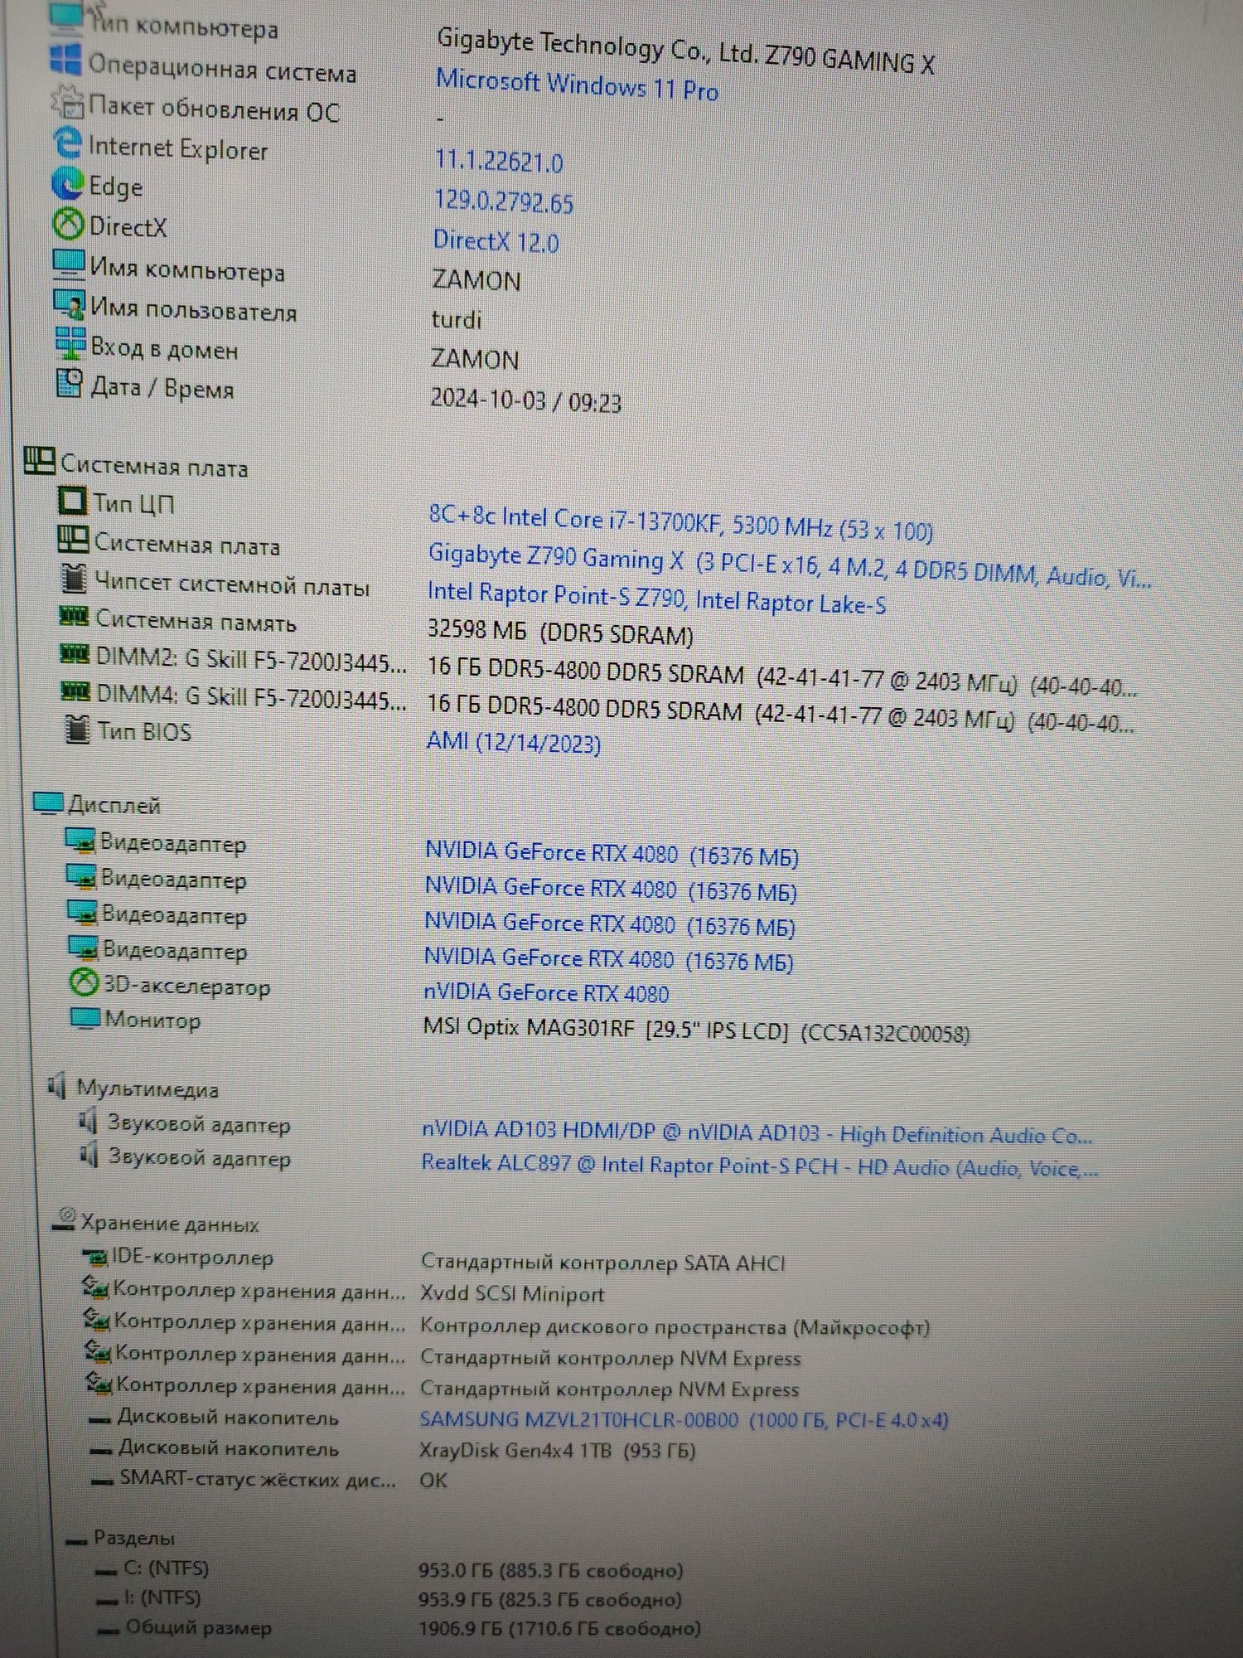This screenshot has height=1658, width=1243.
Task: Click the network icon beside Вход в домен
Action: pyautogui.click(x=70, y=342)
